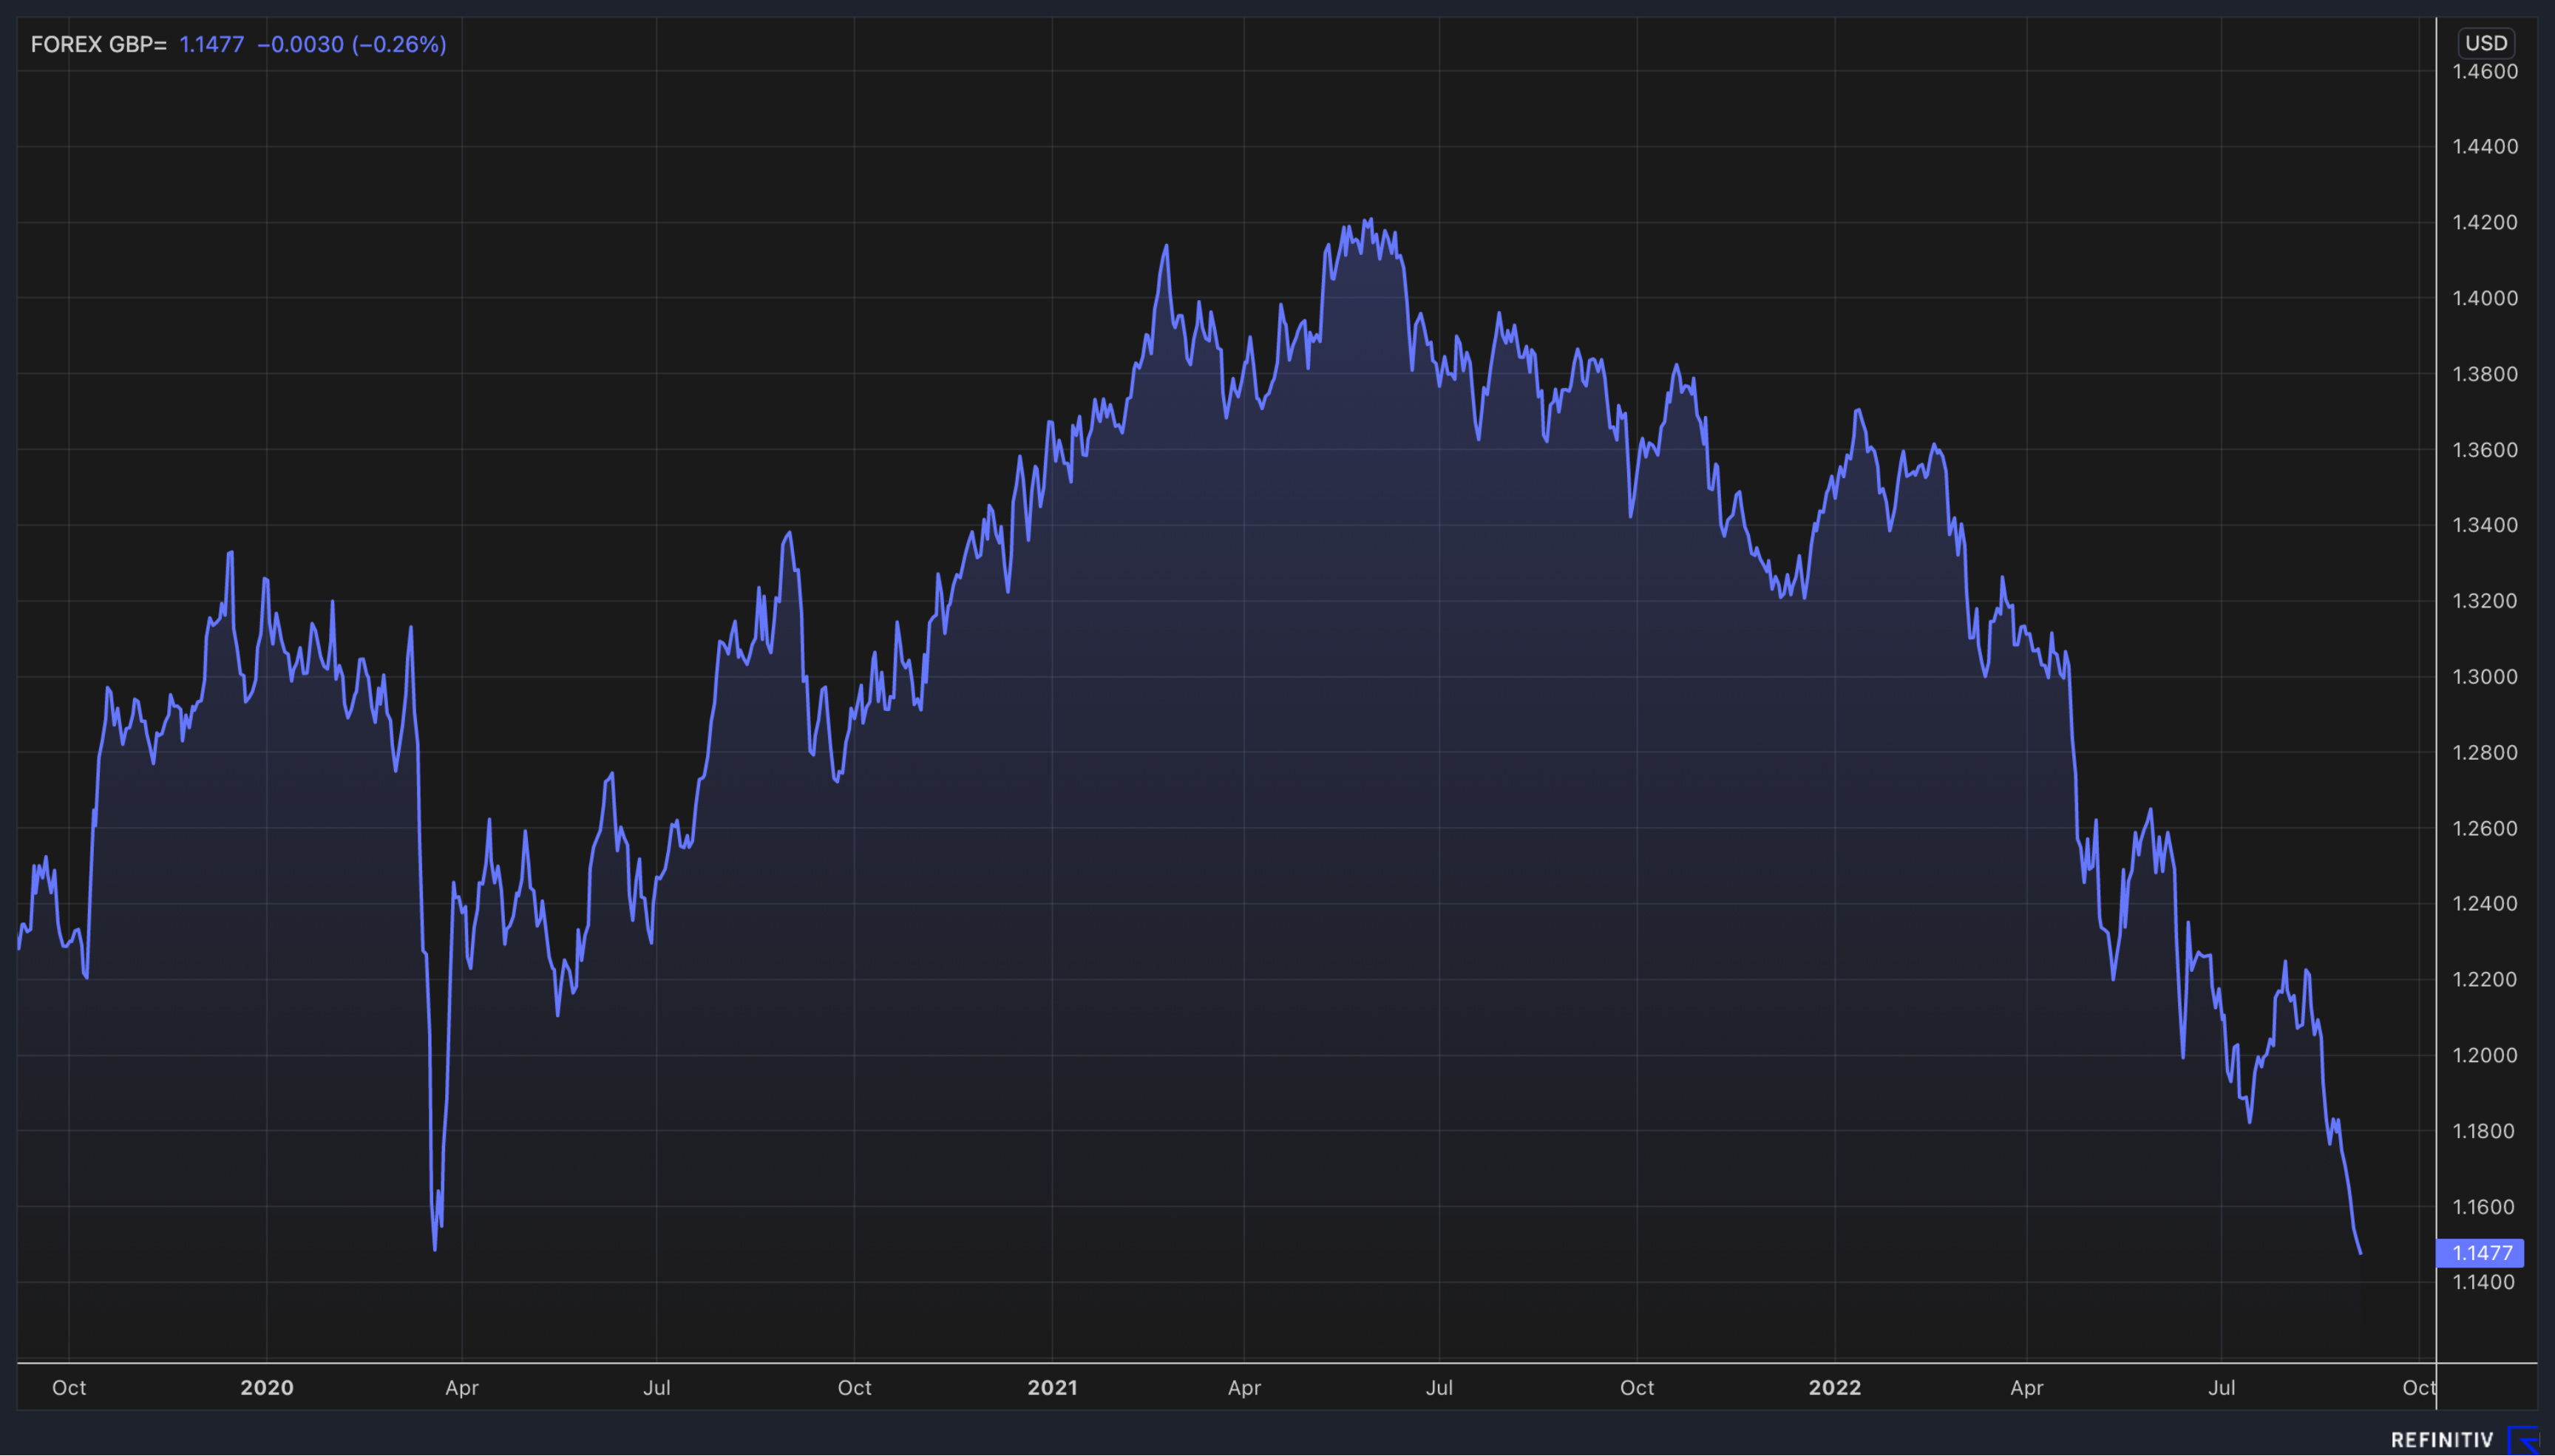Click the March 2020 low point on the line

pos(435,1249)
